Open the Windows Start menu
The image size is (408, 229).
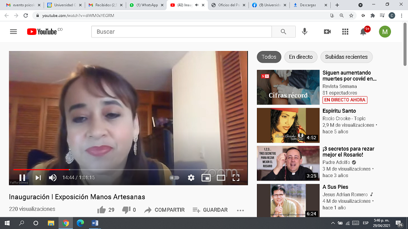click(x=7, y=223)
